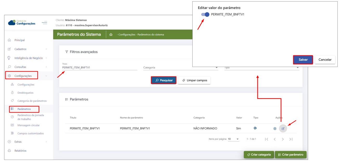The image size is (340, 163).
Task: Expand the Cadastros menu chevron
Action: tap(46, 49)
